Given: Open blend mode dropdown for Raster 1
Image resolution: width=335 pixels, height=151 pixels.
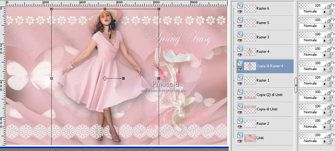Looking at the screenshot, I should tap(325, 84).
